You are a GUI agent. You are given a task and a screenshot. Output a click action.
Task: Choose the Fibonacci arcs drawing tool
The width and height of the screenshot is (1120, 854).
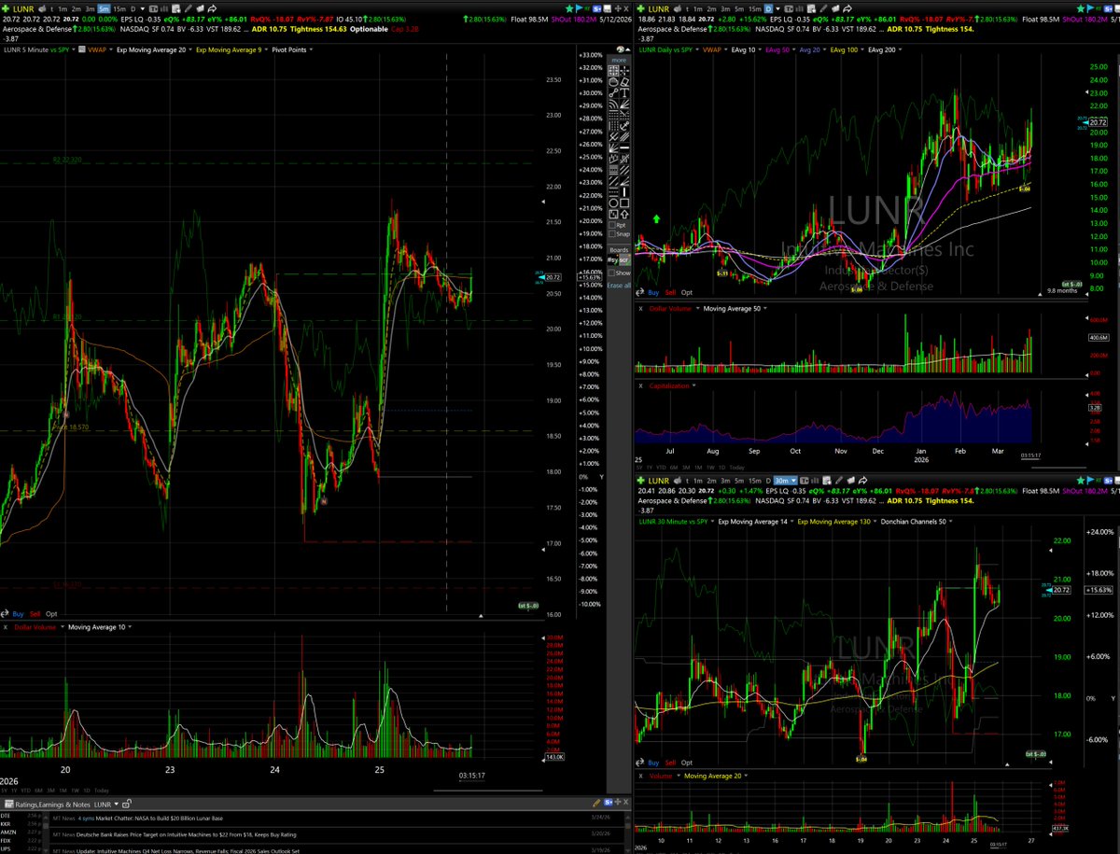point(613,104)
